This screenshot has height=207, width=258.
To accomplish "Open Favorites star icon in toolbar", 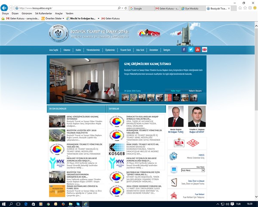I will coord(245,8).
